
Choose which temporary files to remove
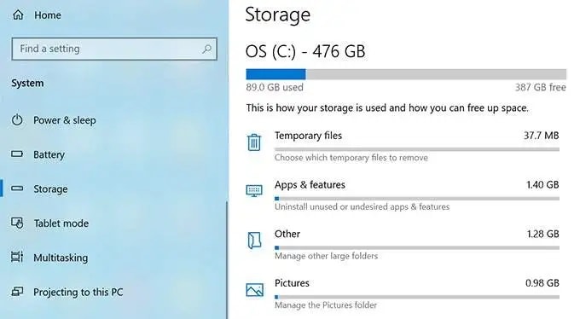[x=351, y=158]
